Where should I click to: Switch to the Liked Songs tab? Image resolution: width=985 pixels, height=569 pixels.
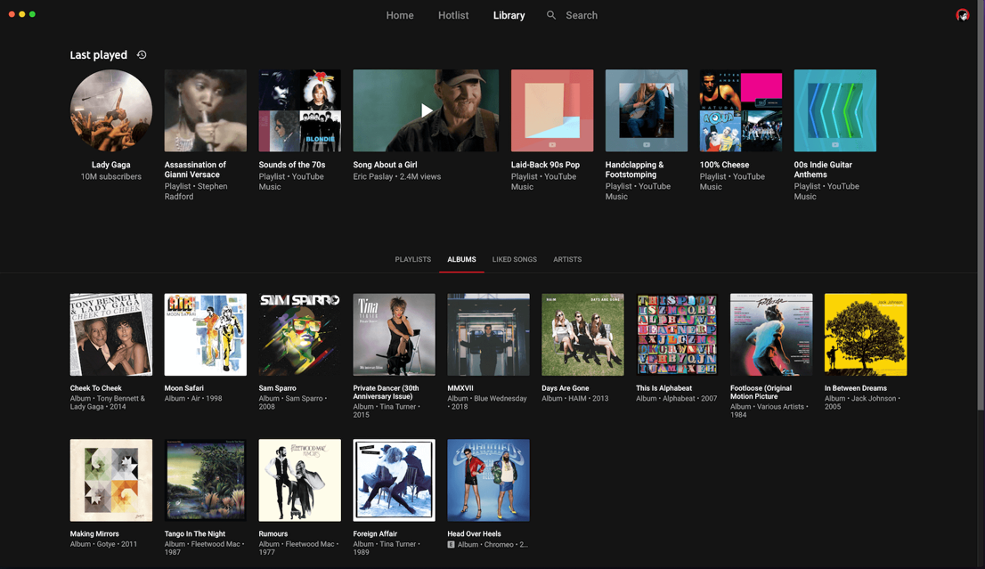tap(514, 259)
